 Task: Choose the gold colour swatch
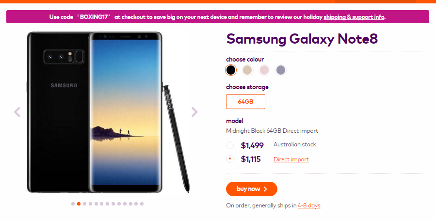(x=247, y=70)
